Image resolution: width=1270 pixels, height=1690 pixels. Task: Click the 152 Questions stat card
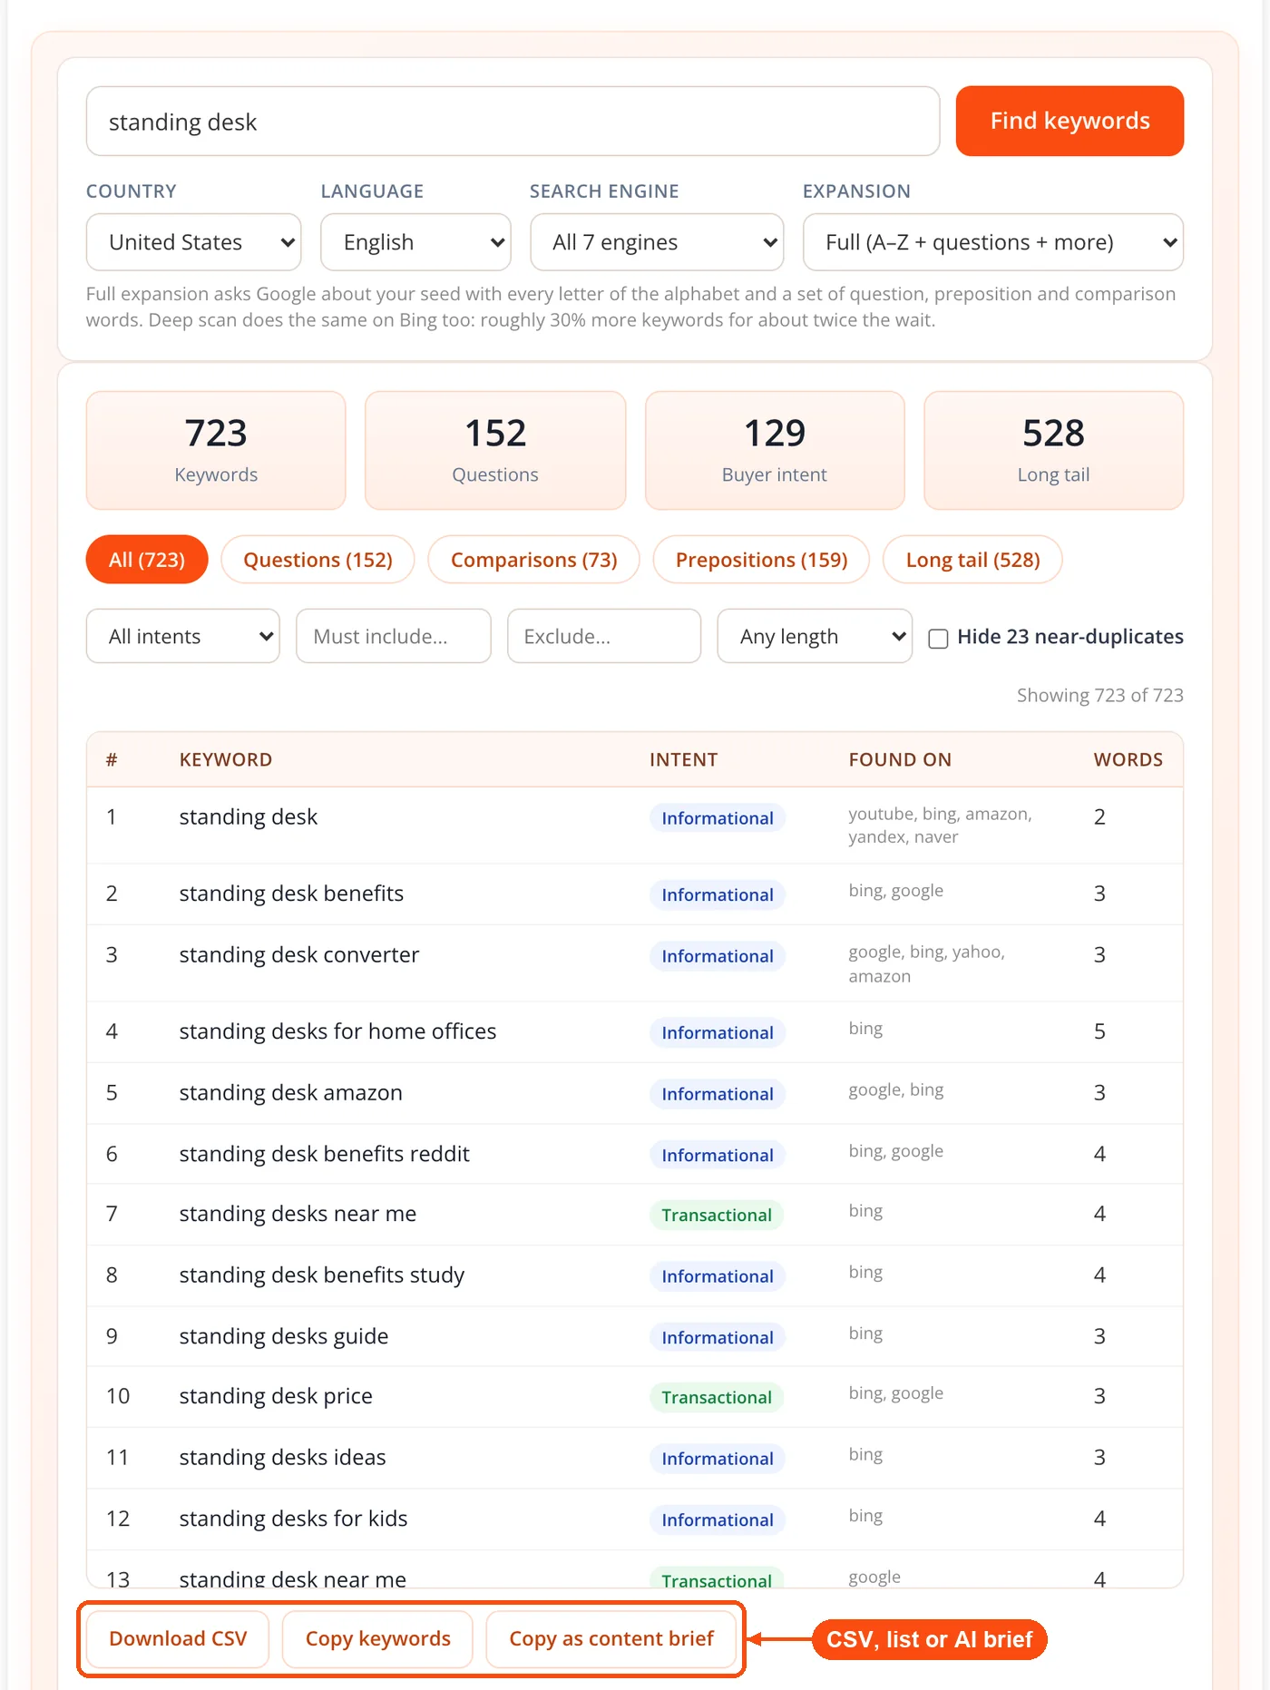pyautogui.click(x=495, y=450)
